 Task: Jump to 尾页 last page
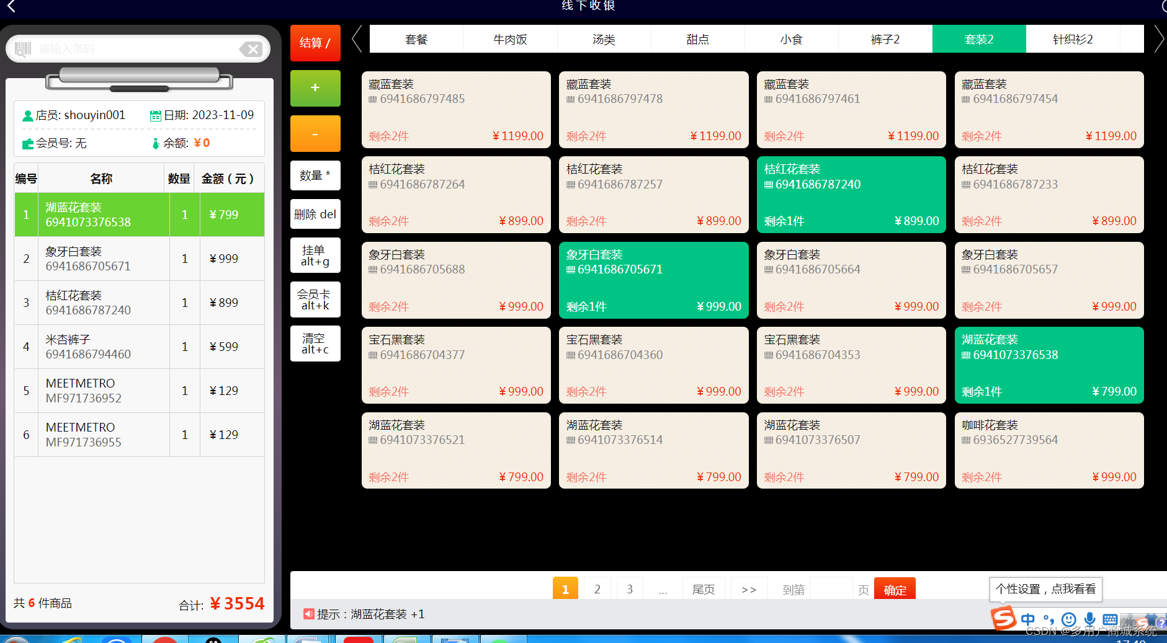click(x=704, y=589)
